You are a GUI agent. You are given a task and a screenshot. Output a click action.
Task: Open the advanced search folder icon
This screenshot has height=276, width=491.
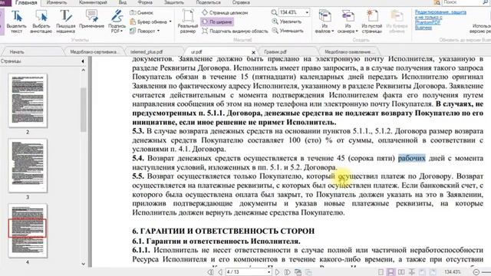[x=437, y=2]
